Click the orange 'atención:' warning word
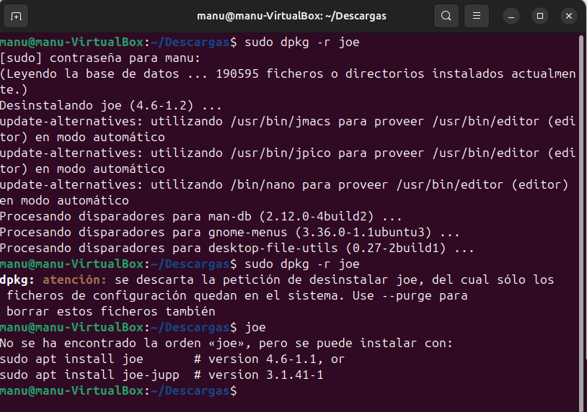 75,279
